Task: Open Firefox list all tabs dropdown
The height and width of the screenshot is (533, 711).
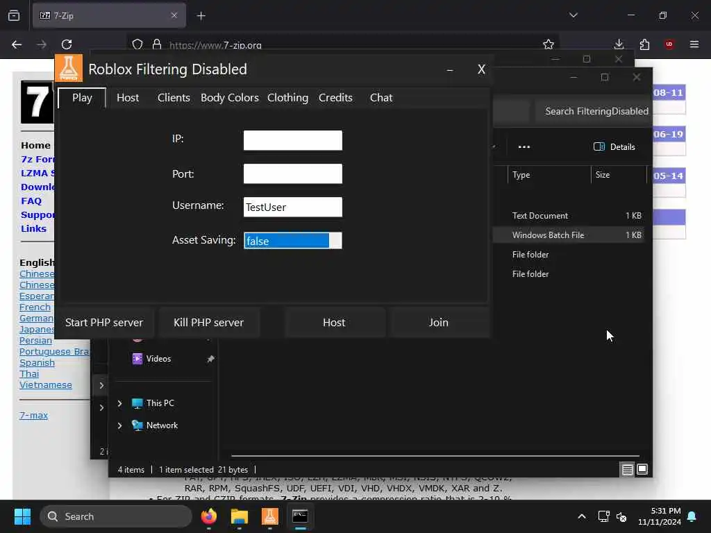Action: (573, 15)
